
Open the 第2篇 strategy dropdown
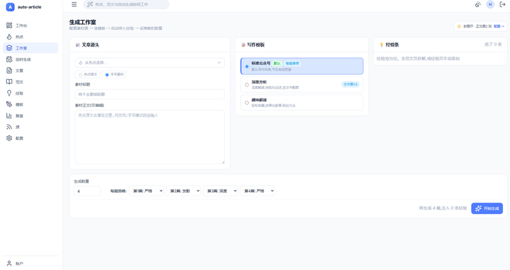click(x=183, y=191)
